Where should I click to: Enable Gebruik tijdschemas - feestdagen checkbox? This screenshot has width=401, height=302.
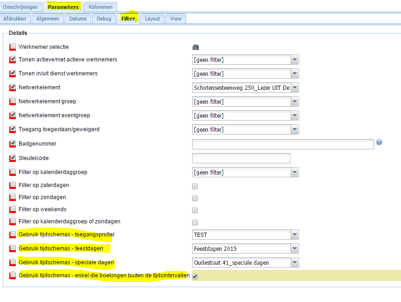(13, 248)
